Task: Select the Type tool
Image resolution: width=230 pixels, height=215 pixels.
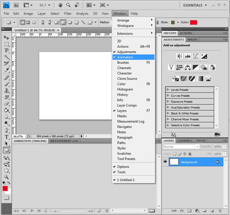Action: (x=6, y=137)
